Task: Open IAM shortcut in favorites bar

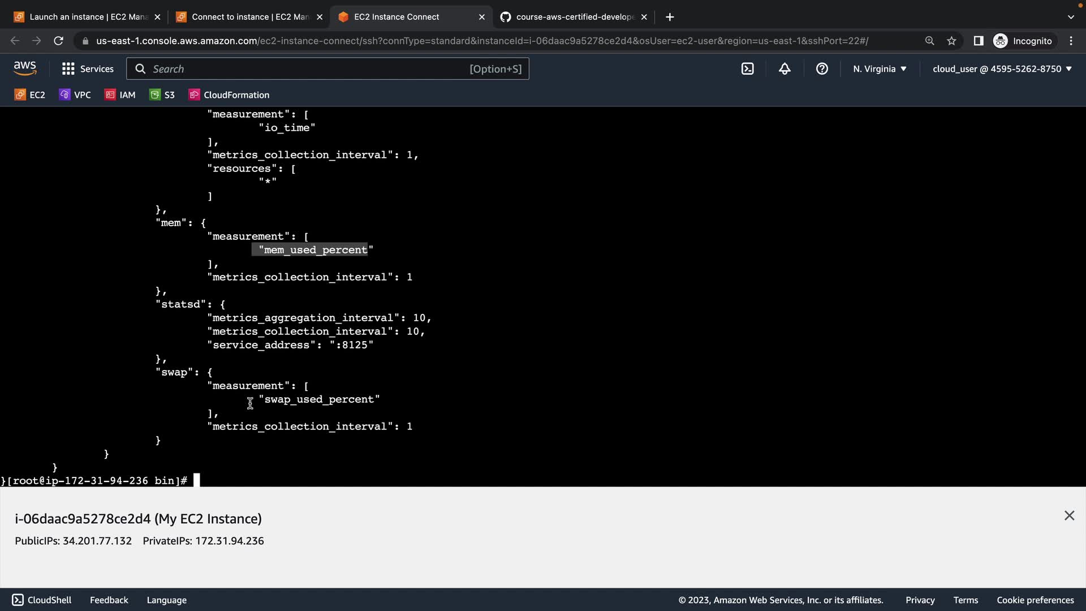Action: [120, 95]
